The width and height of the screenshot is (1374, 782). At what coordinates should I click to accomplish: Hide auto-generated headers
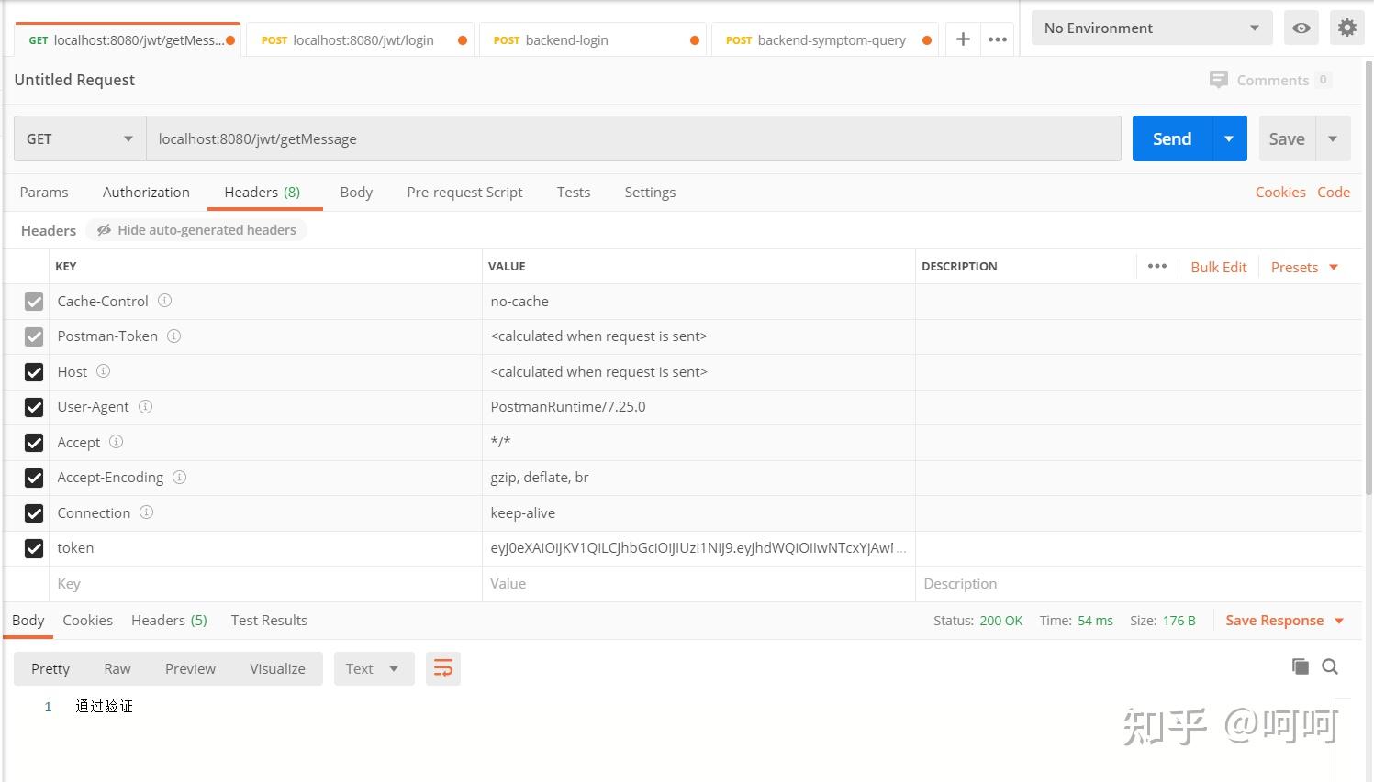coord(195,229)
